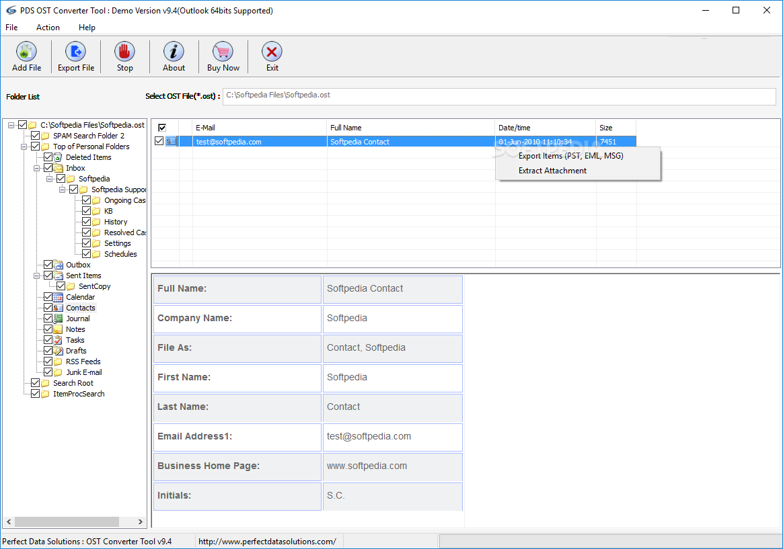Click the Outbox folder icon
Image resolution: width=783 pixels, height=549 pixels.
(58, 265)
